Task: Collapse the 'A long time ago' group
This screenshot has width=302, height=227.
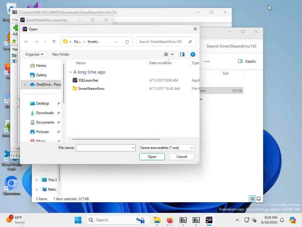Action: click(x=70, y=72)
